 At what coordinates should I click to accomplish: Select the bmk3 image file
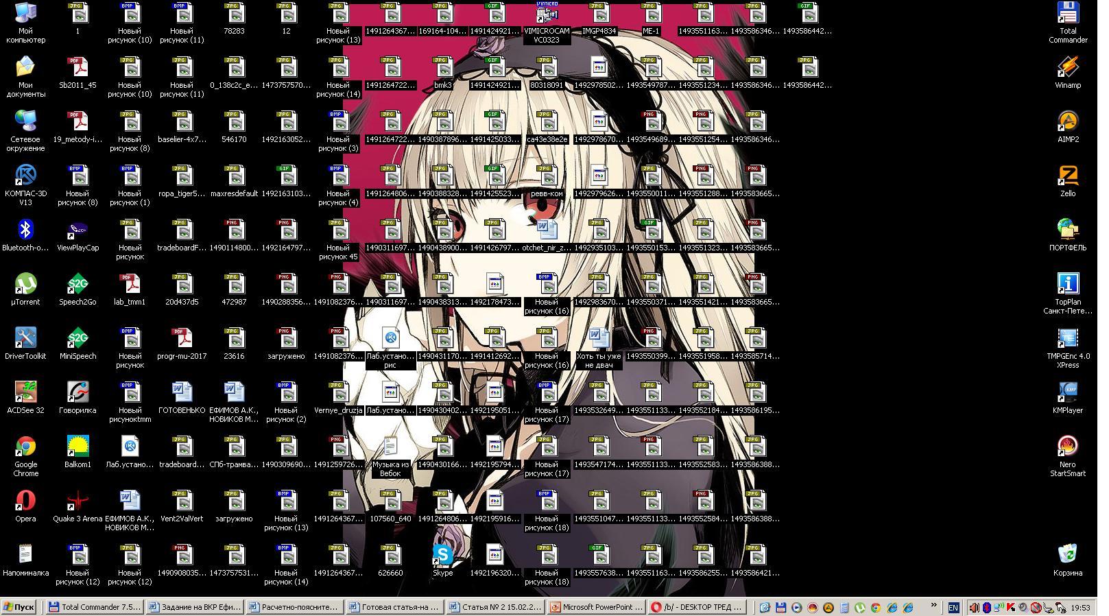(442, 73)
